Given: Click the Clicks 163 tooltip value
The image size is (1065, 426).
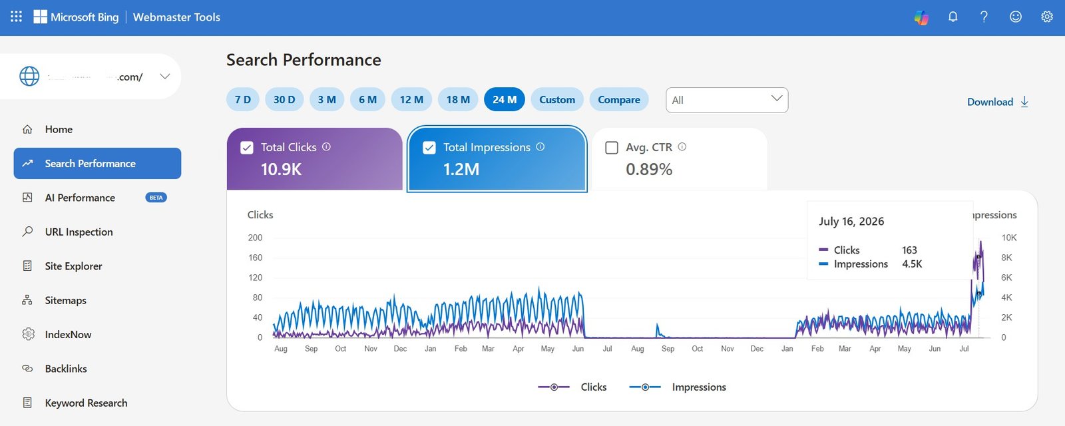Looking at the screenshot, I should tap(909, 250).
